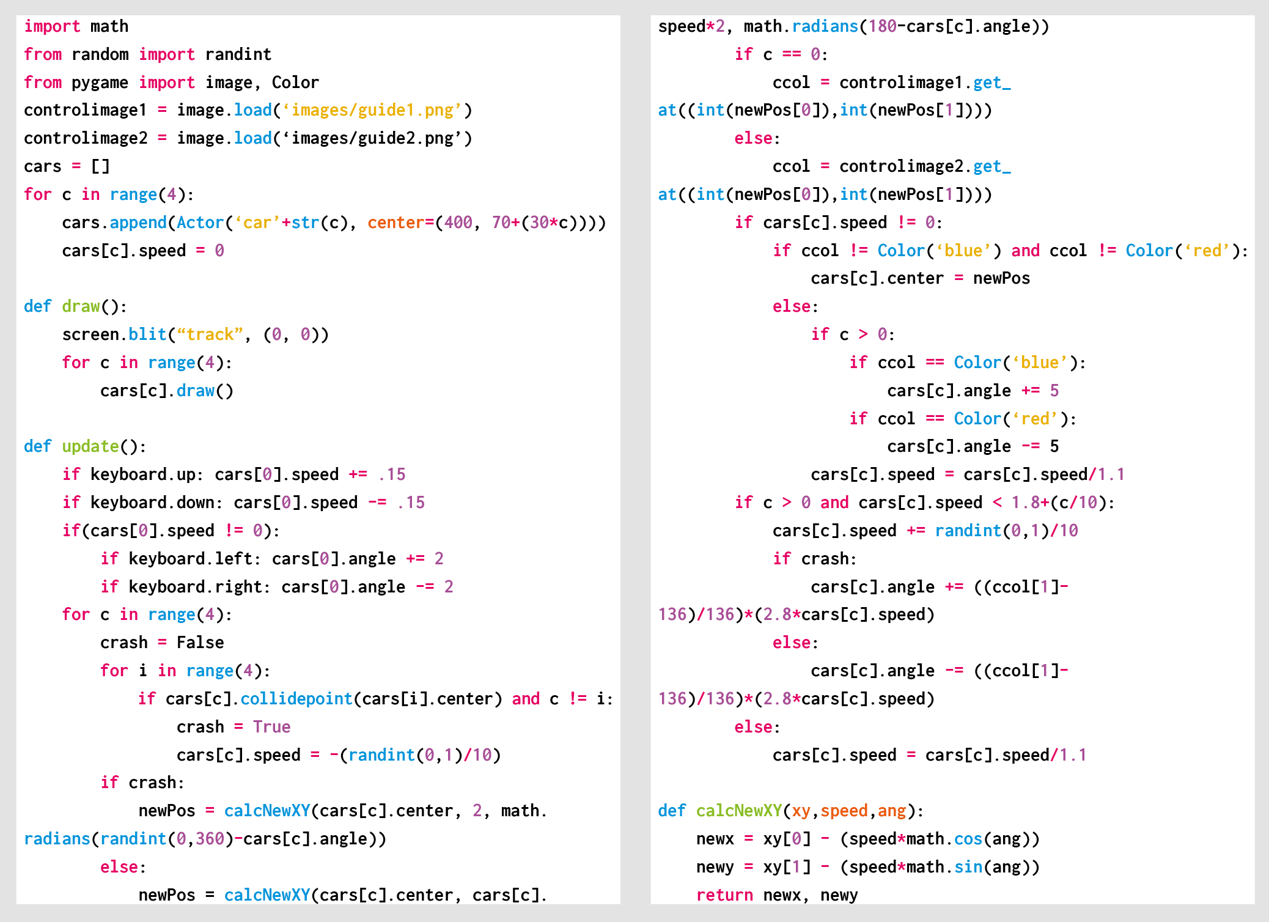The image size is (1269, 922).
Task: Click 'from random import randint' line
Action: (x=147, y=54)
